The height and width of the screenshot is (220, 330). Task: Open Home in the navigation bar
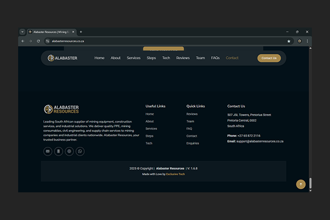click(100, 58)
